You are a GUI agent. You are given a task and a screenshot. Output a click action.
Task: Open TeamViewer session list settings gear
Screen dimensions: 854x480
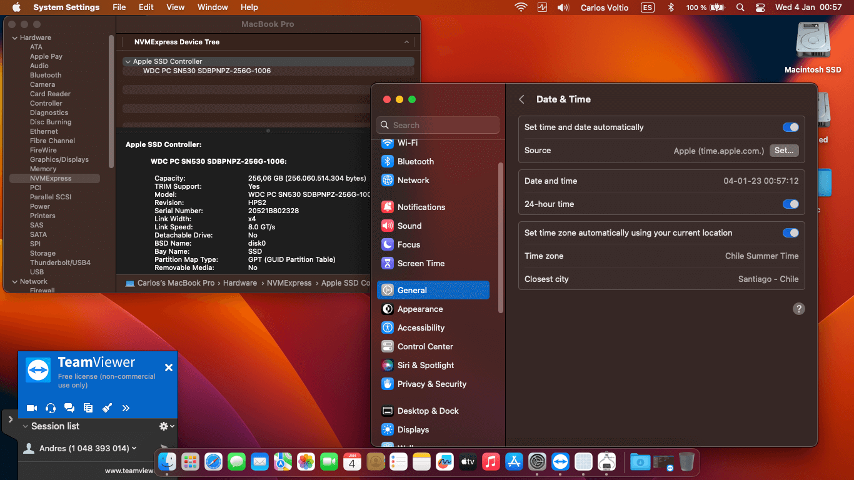(165, 426)
